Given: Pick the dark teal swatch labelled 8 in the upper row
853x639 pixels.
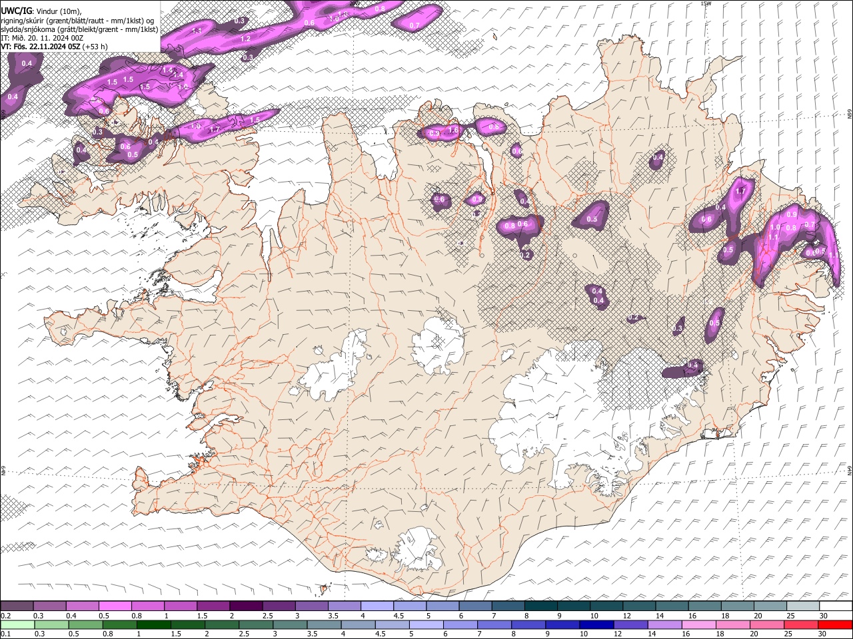Looking at the screenshot, I should pyautogui.click(x=540, y=606).
